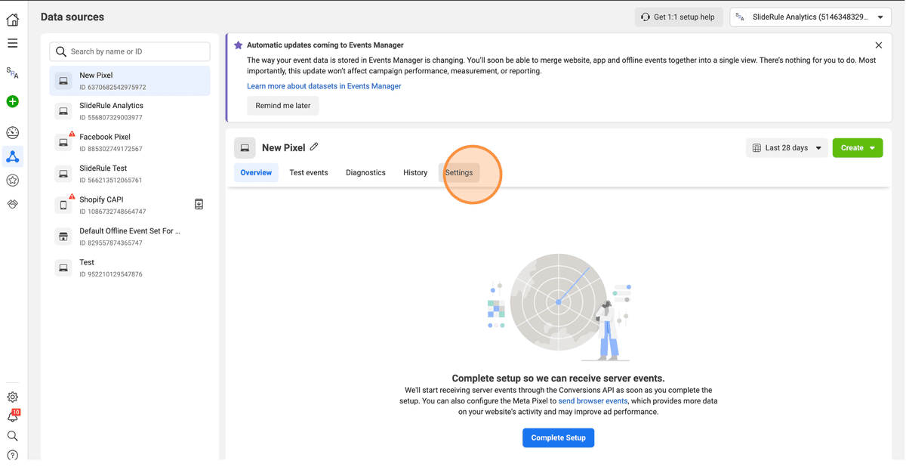
Task: Click the Default Offline Event Set store icon
Action: [63, 237]
